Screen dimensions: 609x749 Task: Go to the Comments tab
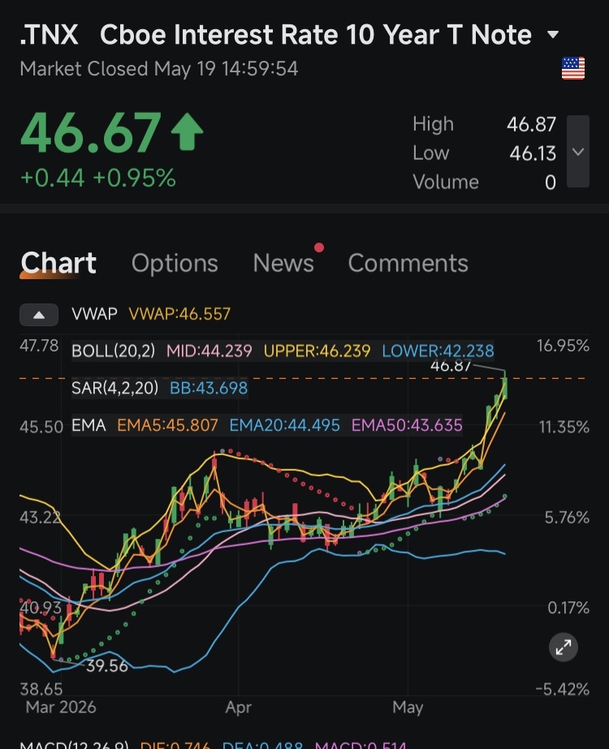[x=408, y=263]
